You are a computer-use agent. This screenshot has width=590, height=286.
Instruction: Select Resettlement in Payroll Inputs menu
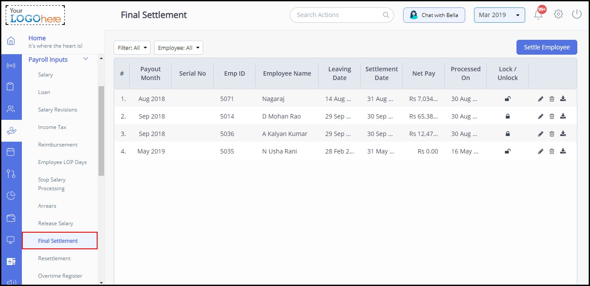pos(54,258)
